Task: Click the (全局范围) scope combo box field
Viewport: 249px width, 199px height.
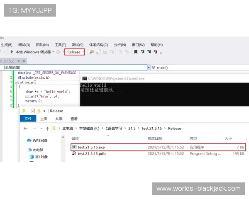Action: click(x=73, y=68)
